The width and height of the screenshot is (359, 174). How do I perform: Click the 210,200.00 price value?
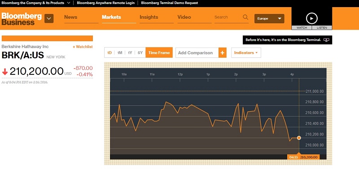(x=37, y=71)
